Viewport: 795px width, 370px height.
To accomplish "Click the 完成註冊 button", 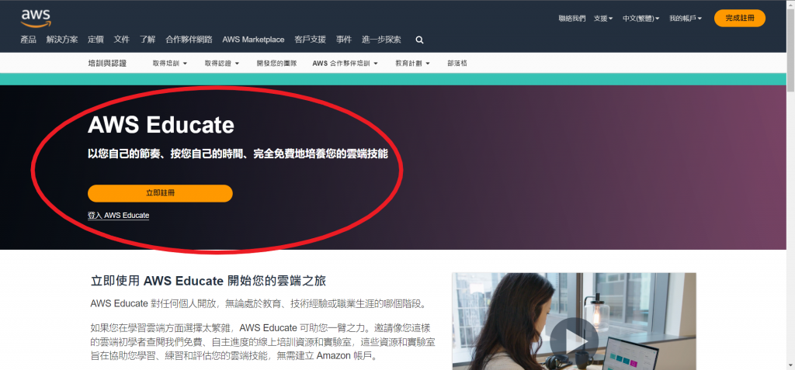I will pyautogui.click(x=740, y=19).
